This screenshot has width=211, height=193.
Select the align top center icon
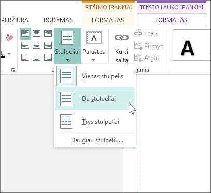click(36, 34)
